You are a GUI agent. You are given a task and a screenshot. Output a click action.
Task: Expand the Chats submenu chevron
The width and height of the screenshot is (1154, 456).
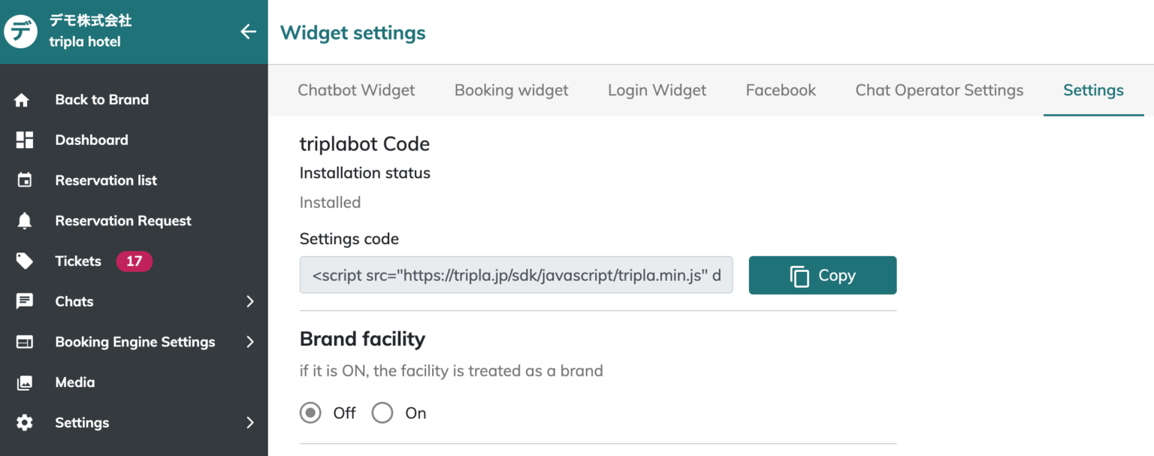point(250,301)
